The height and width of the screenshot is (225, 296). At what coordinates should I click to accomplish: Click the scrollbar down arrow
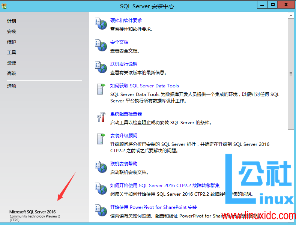291,219
